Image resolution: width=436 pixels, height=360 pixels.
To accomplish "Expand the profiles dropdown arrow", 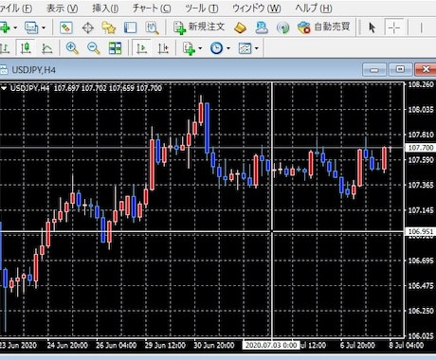I will click(x=44, y=27).
